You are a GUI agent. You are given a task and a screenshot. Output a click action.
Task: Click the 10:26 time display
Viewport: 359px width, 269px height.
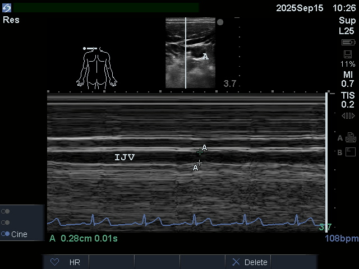coord(344,8)
